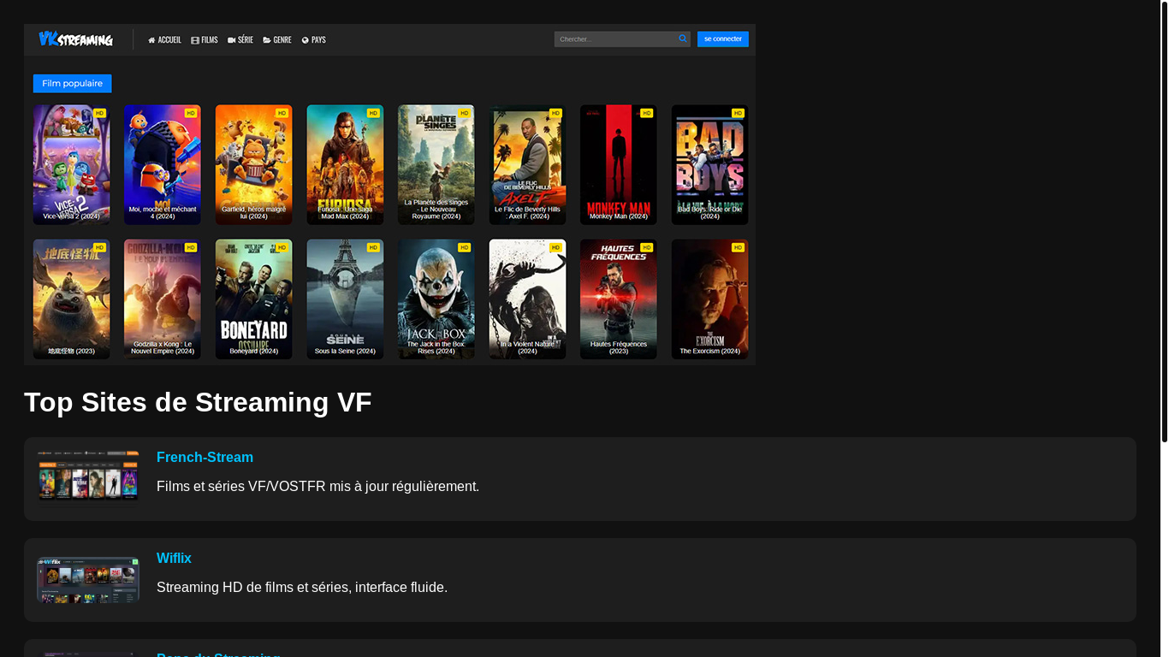Click the text Films et séries VF/VOSTFR description
Image resolution: width=1169 pixels, height=657 pixels.
pyautogui.click(x=317, y=487)
